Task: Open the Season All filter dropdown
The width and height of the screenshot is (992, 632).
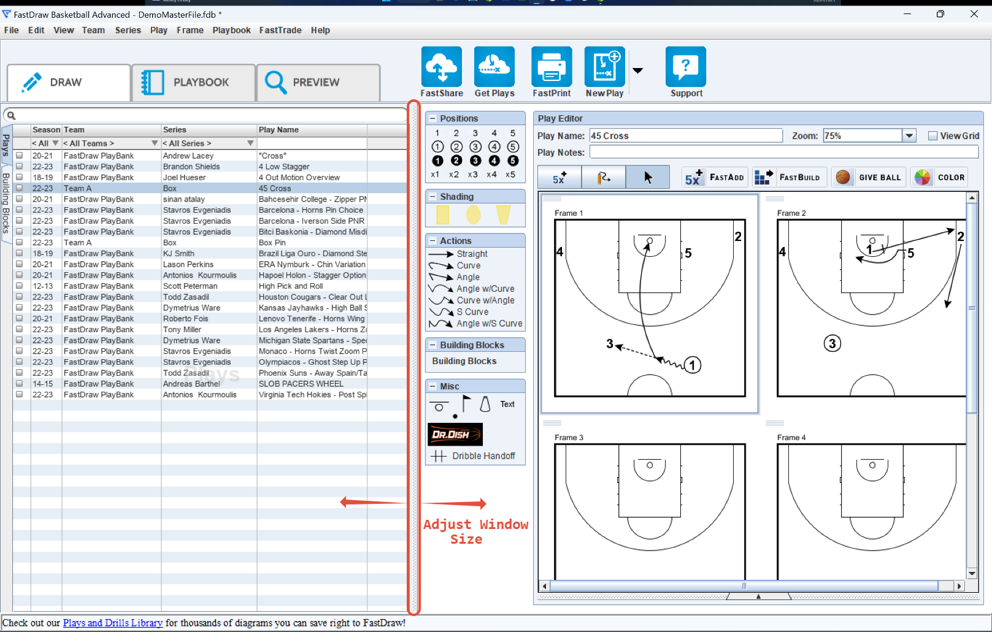Action: pos(55,143)
